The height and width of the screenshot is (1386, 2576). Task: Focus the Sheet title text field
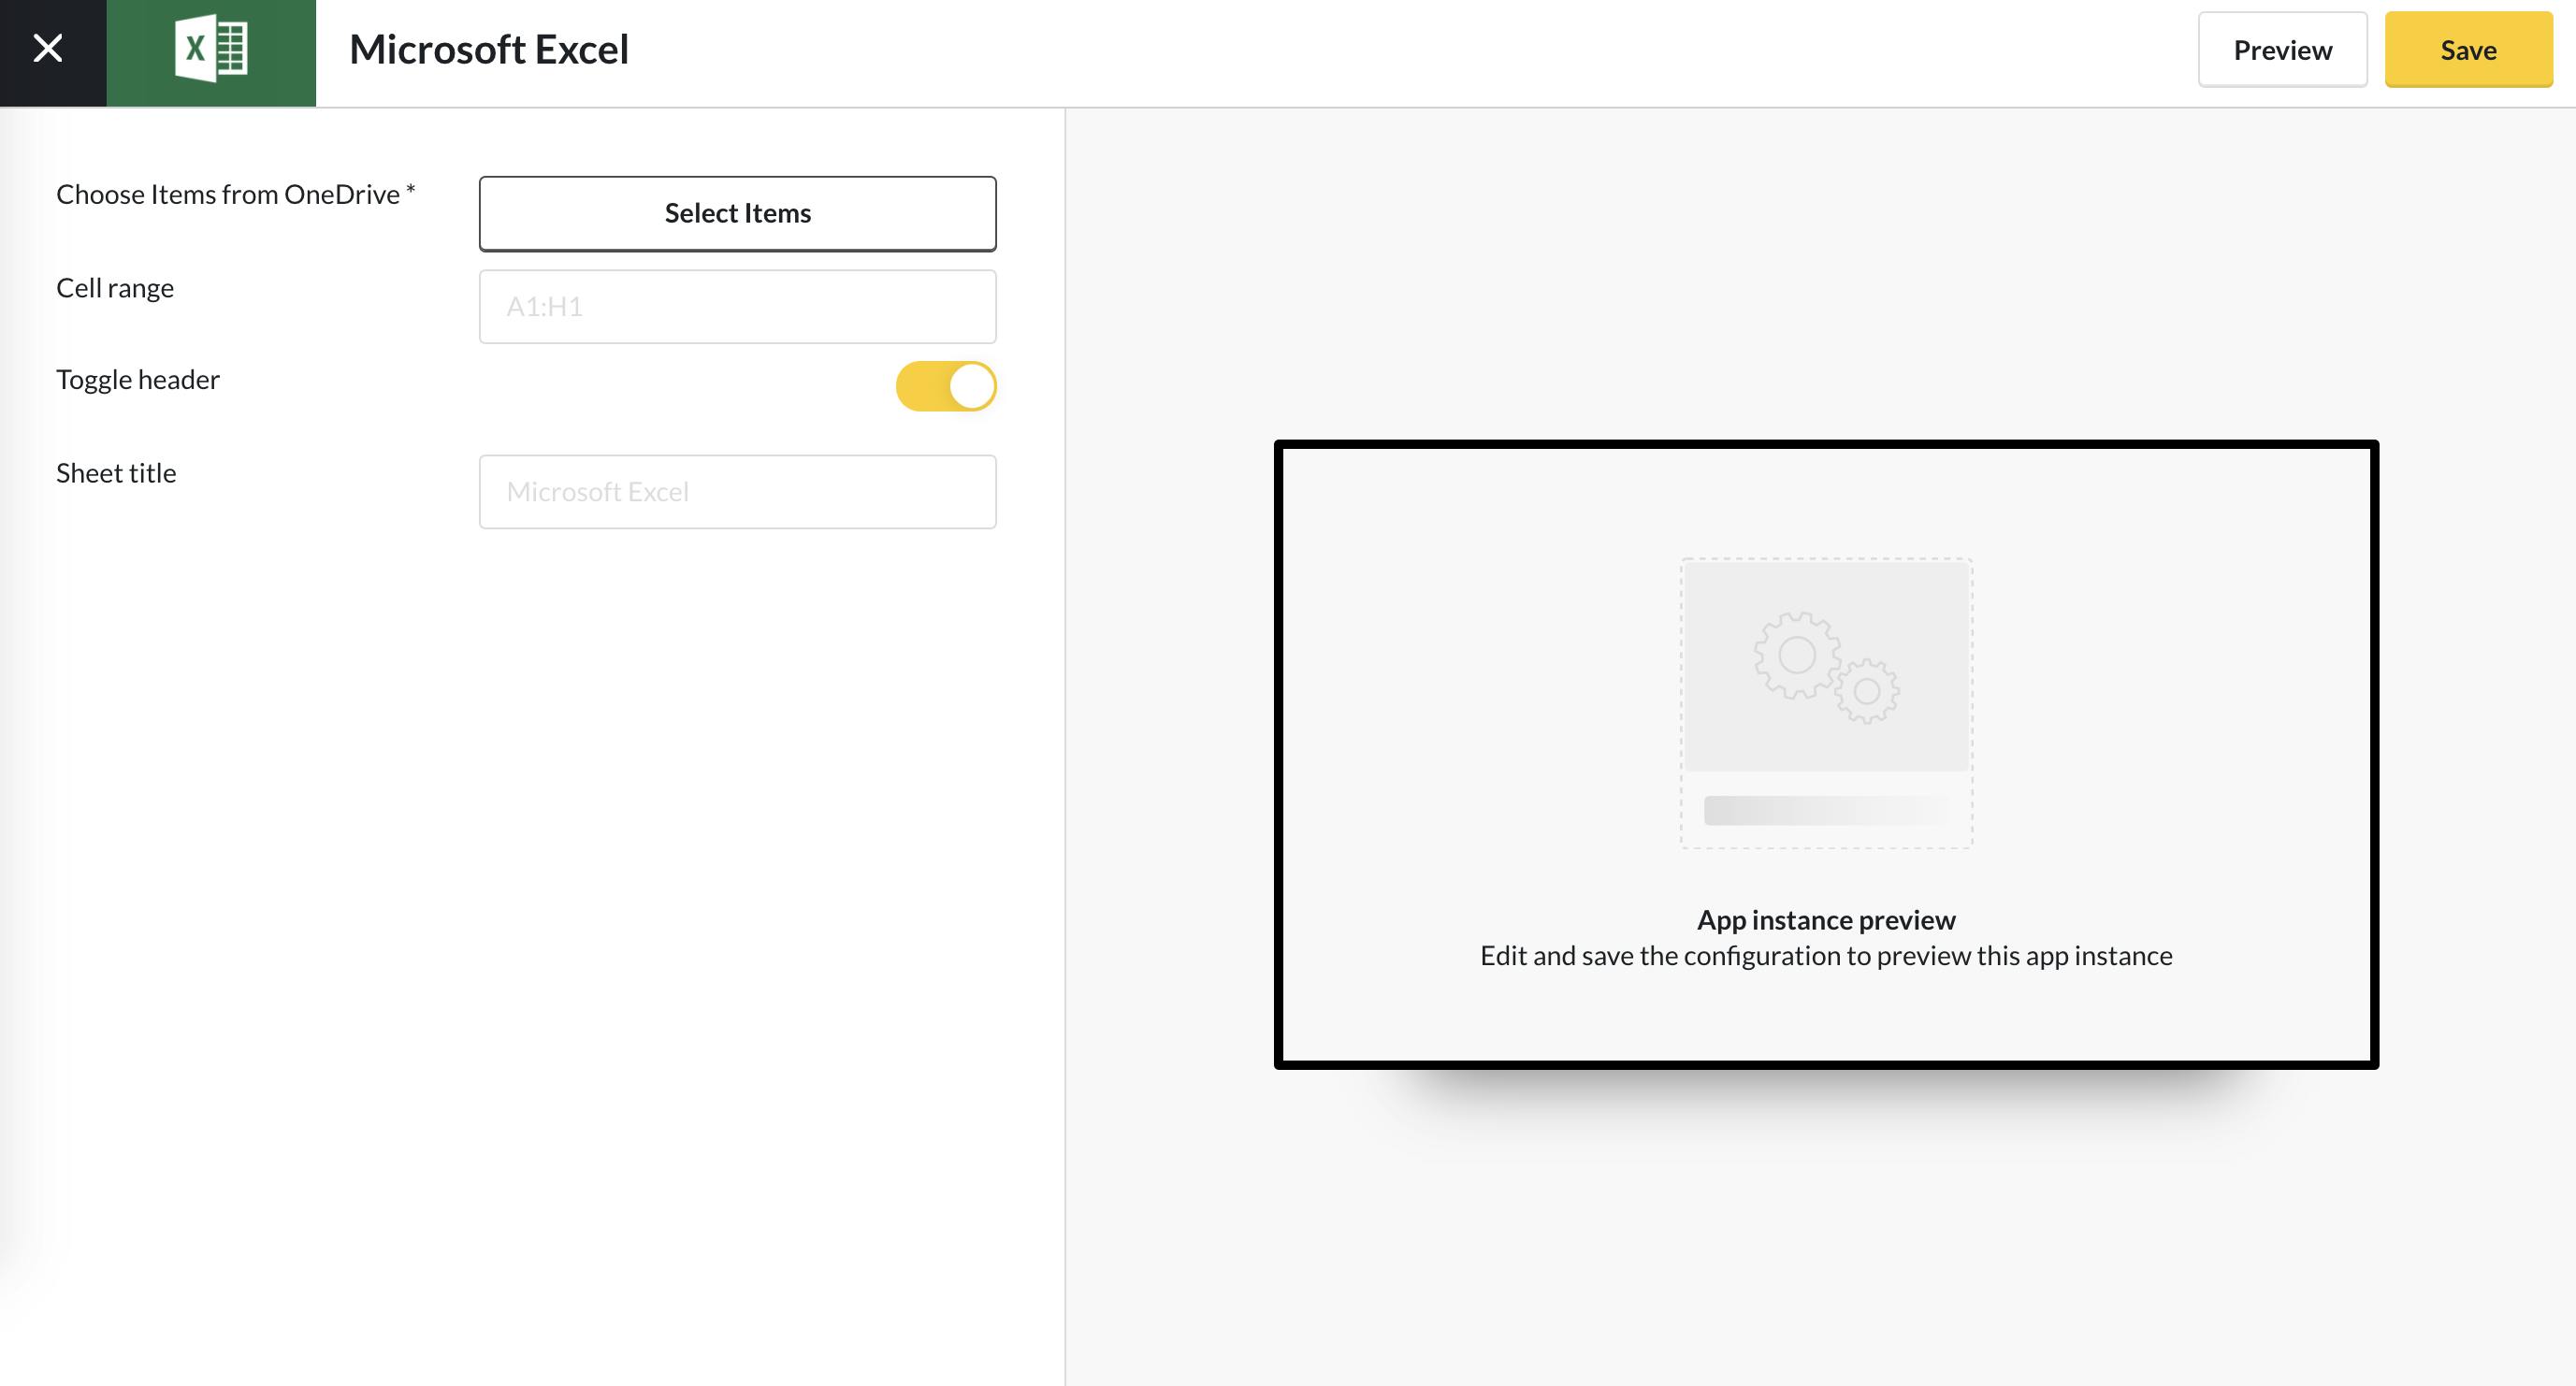pyautogui.click(x=738, y=492)
